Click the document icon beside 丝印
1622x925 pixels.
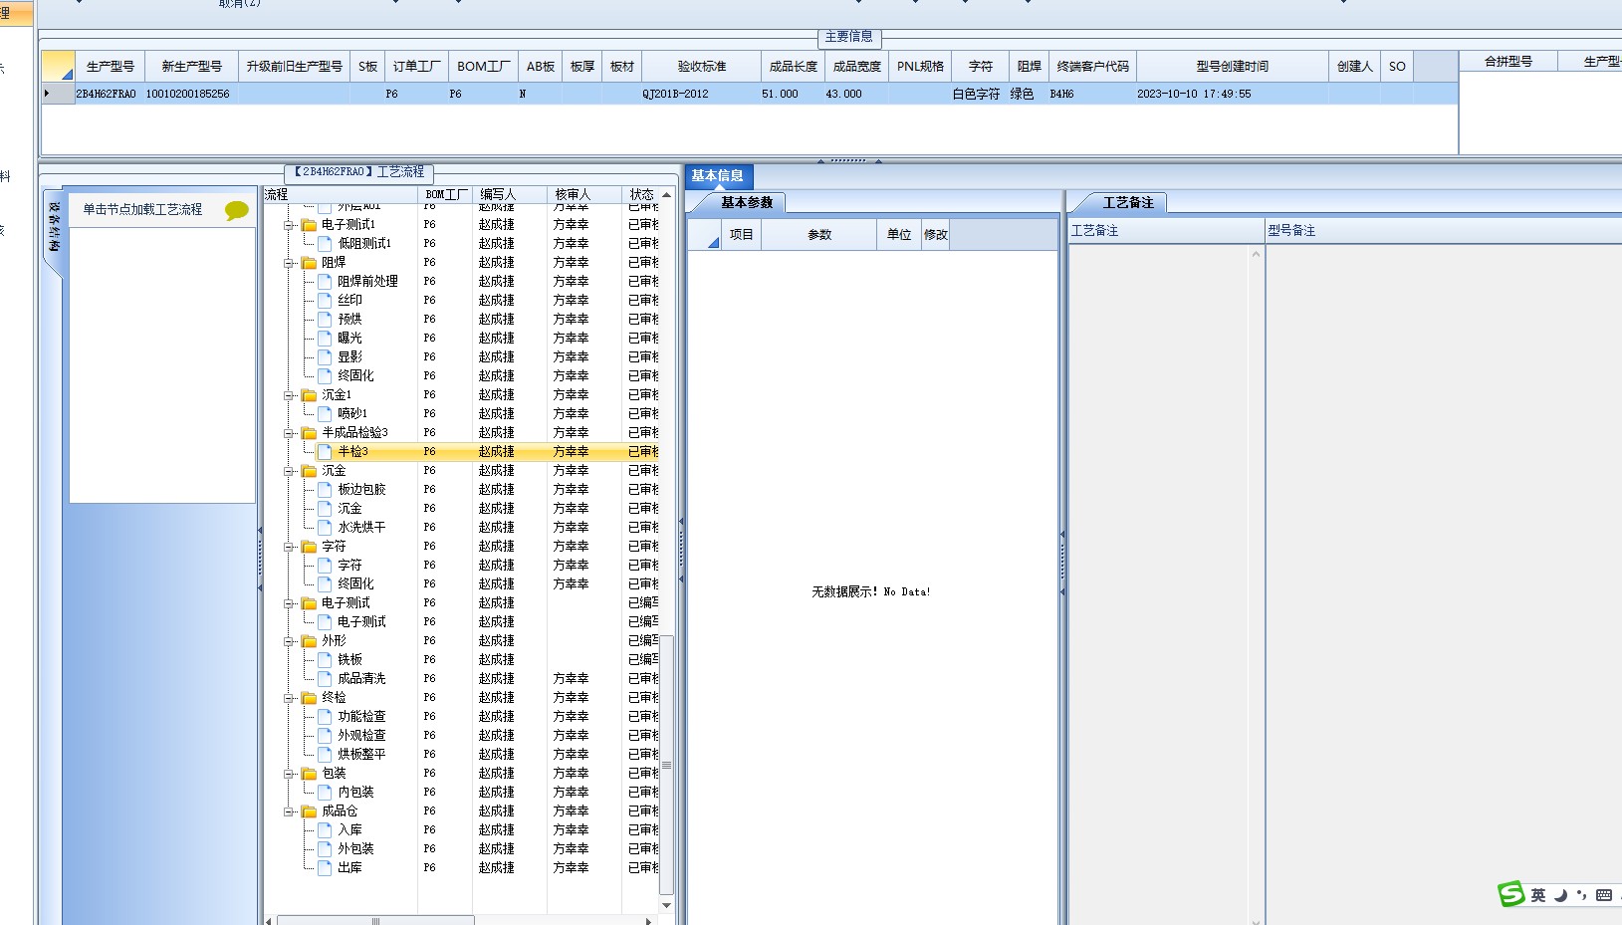click(325, 300)
